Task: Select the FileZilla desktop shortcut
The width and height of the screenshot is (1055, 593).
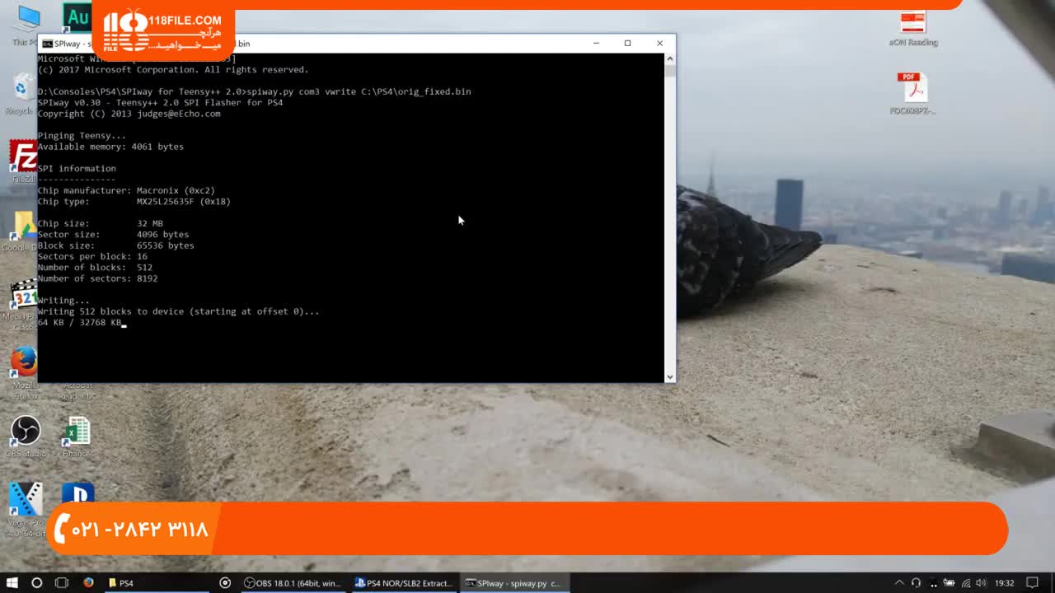Action: tap(23, 161)
